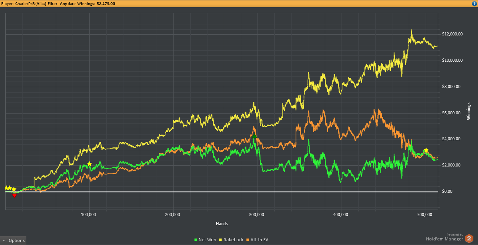
Task: Click the green Net Won color swatch
Action: coord(196,240)
